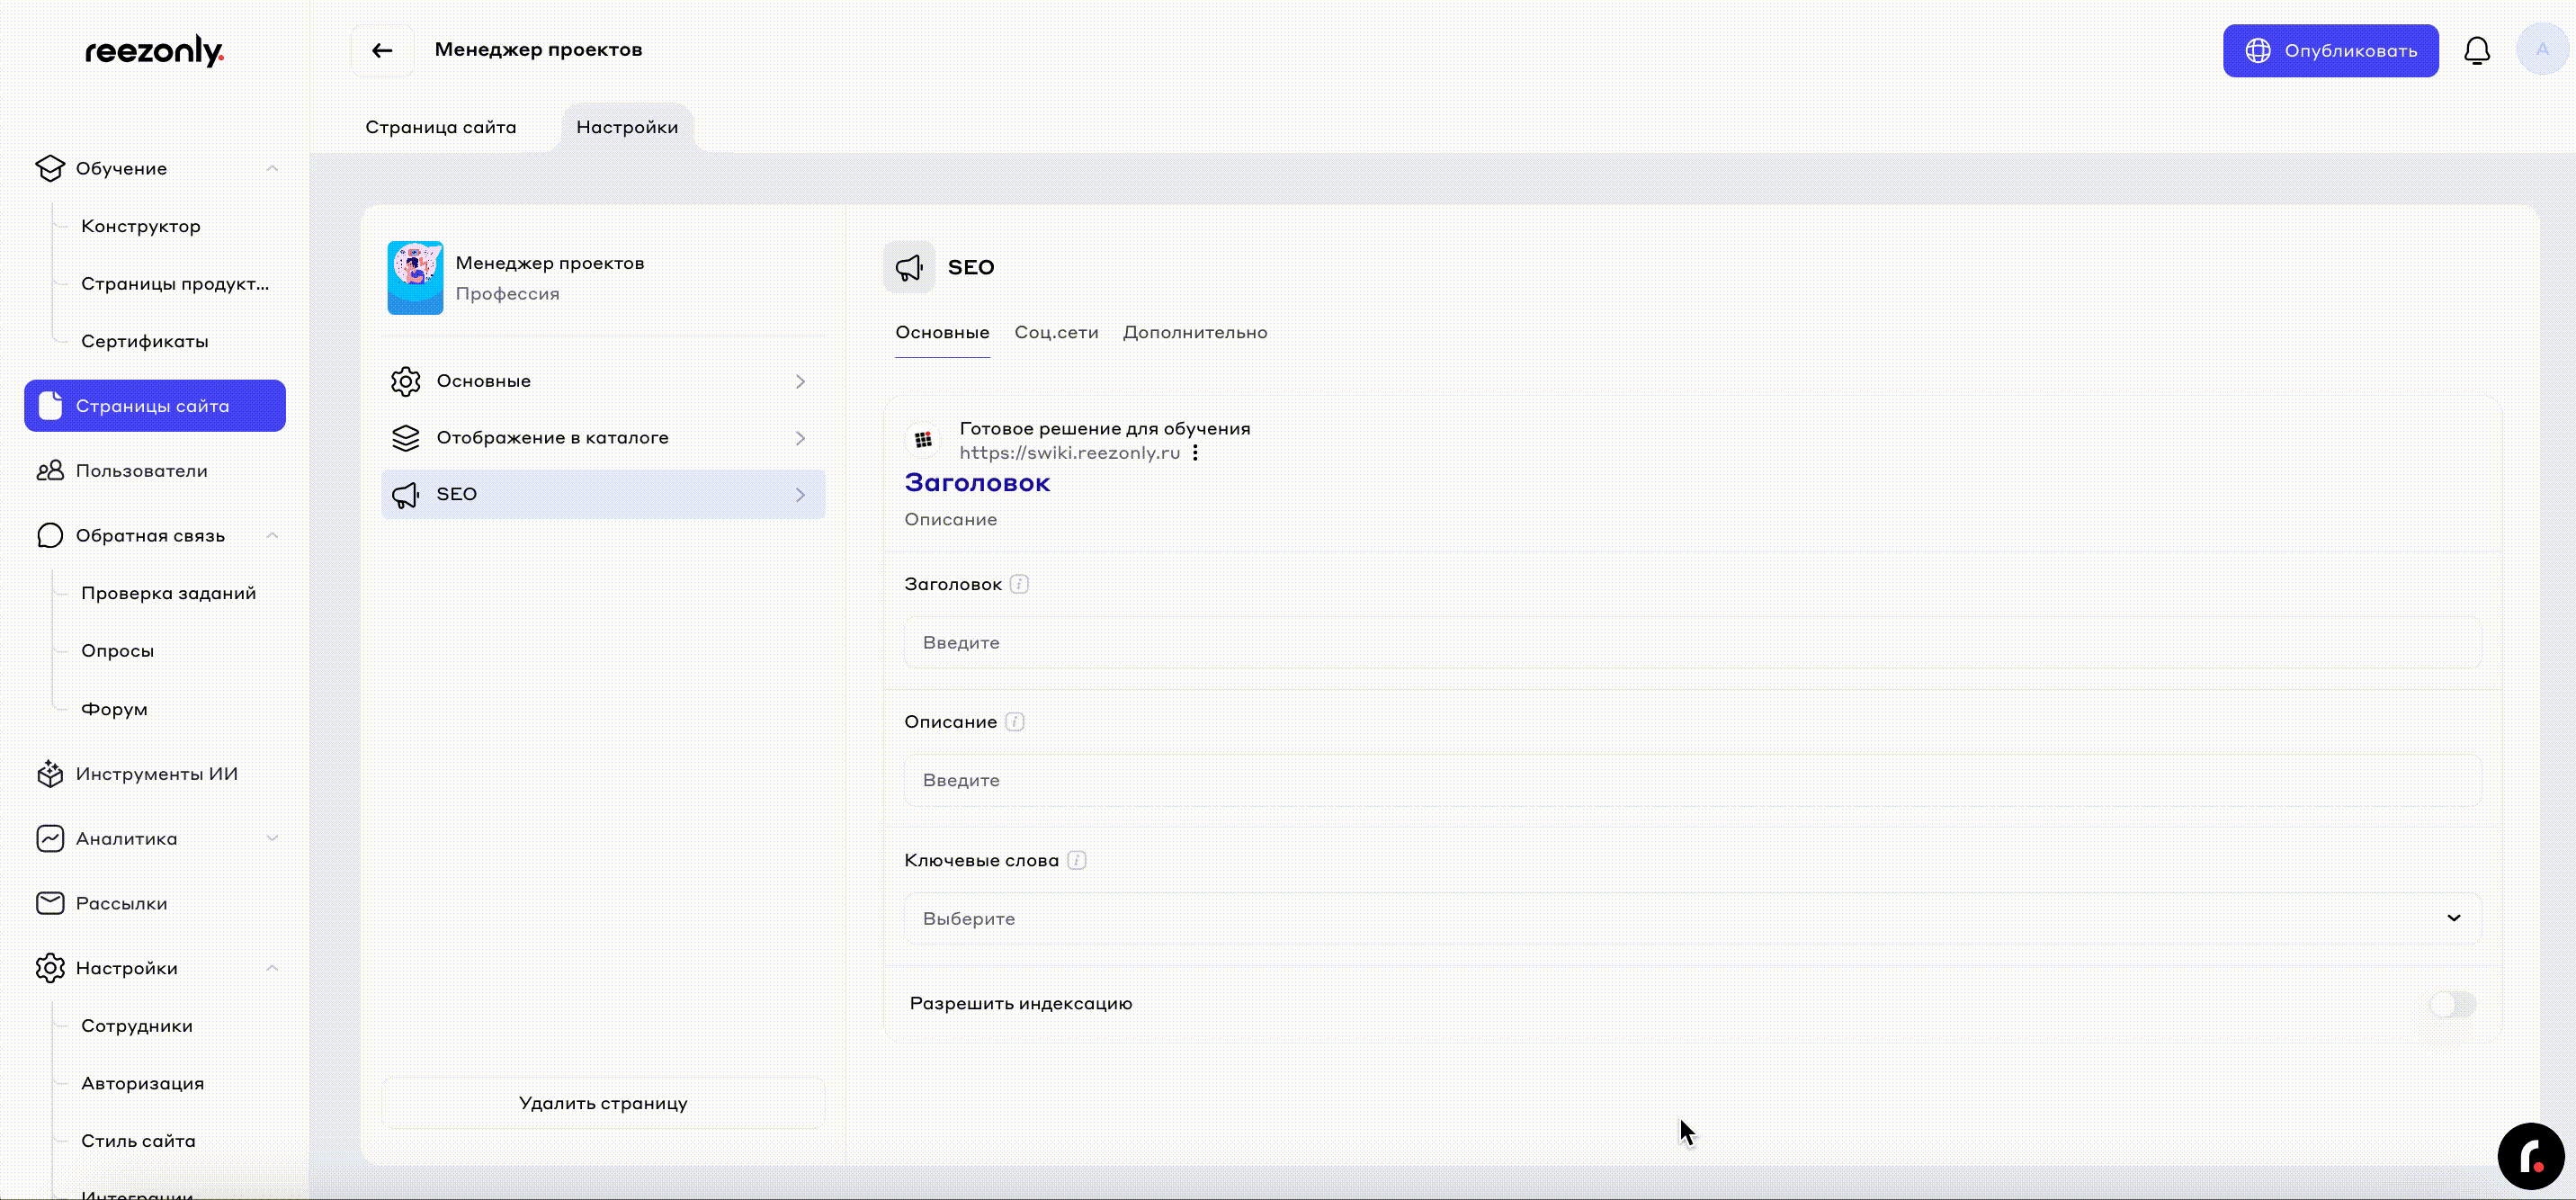
Task: Click the Удалить страницу button
Action: (x=603, y=1103)
